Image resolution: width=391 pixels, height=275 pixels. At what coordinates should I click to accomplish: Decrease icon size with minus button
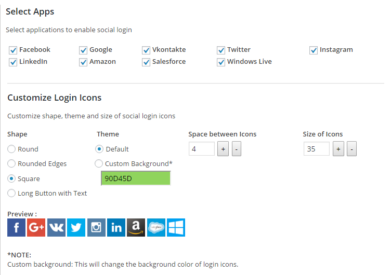351,149
